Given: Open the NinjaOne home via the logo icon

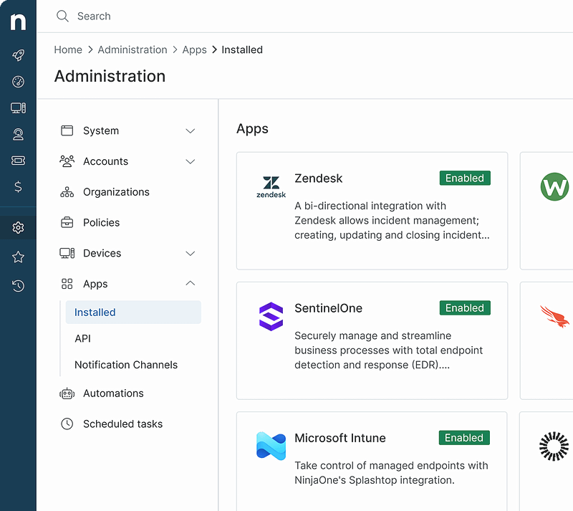Looking at the screenshot, I should coord(17,21).
